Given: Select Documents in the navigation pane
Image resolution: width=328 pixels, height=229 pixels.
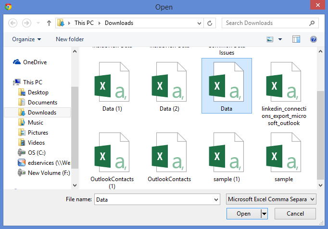Looking at the screenshot, I should click(x=42, y=103).
